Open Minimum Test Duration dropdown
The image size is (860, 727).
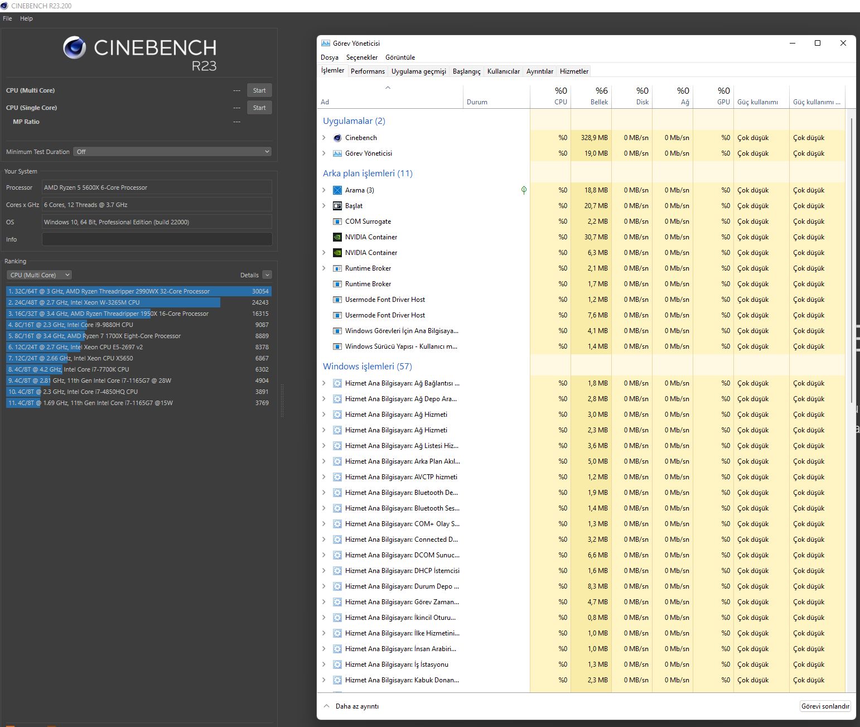(x=172, y=152)
